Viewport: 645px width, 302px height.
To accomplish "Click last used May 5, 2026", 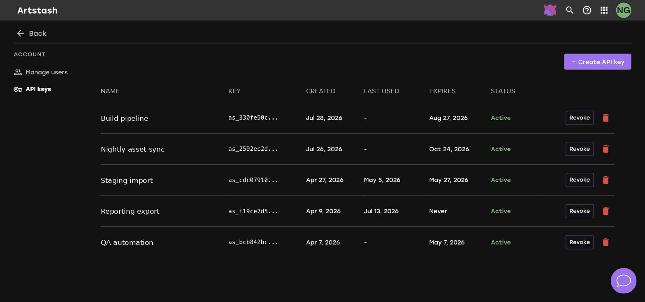I will pos(382,180).
